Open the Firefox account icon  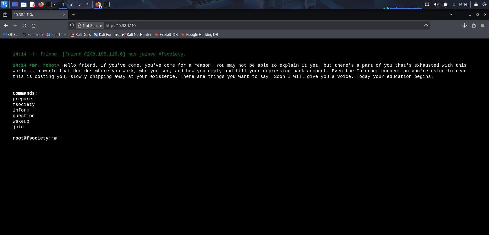click(x=464, y=25)
